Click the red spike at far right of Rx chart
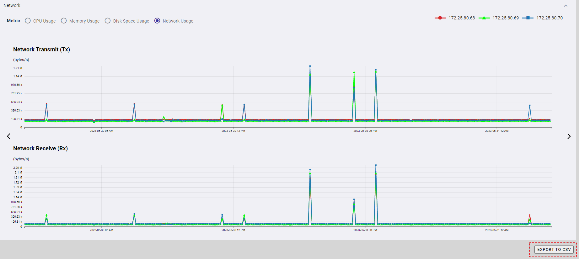The image size is (579, 259). click(x=530, y=215)
